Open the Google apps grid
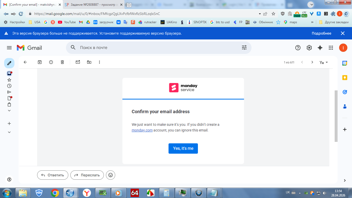 (331, 48)
